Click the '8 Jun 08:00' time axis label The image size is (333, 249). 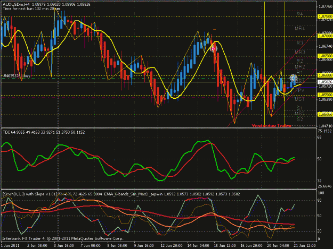(x=117, y=246)
